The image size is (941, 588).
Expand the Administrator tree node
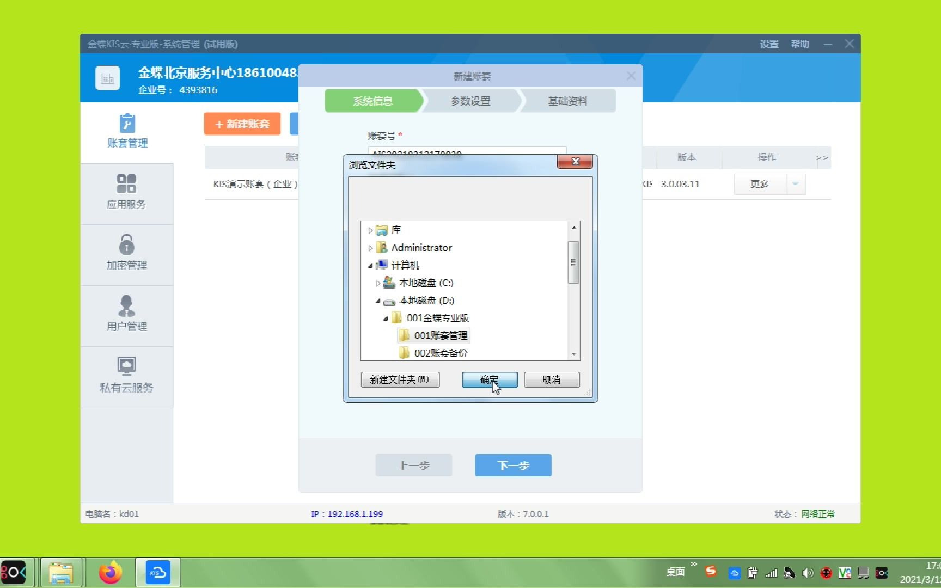(370, 248)
